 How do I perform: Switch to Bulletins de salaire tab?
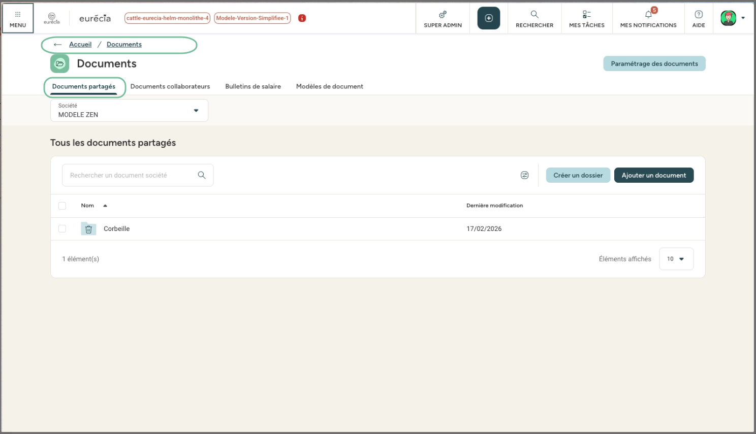pos(253,86)
